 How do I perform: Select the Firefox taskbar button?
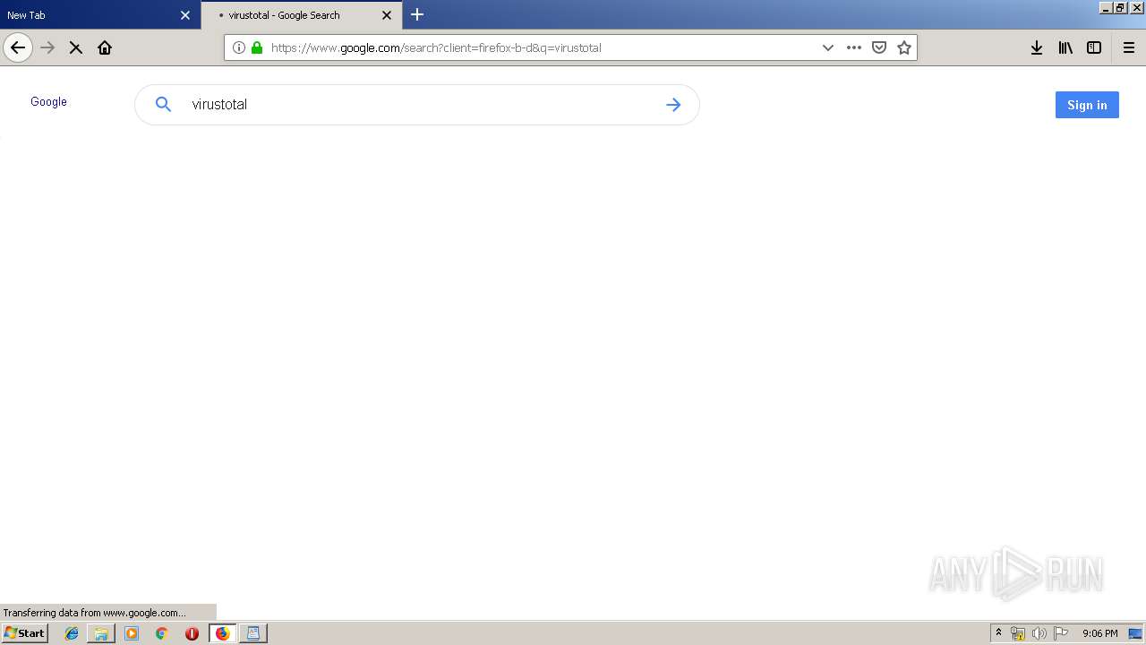point(223,633)
